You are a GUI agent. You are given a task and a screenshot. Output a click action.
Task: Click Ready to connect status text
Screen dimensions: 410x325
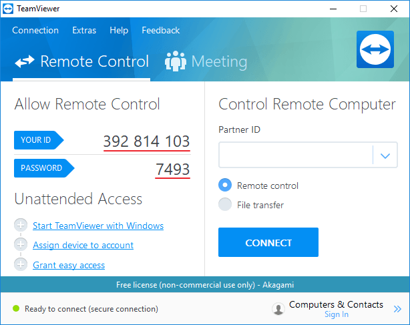91,309
